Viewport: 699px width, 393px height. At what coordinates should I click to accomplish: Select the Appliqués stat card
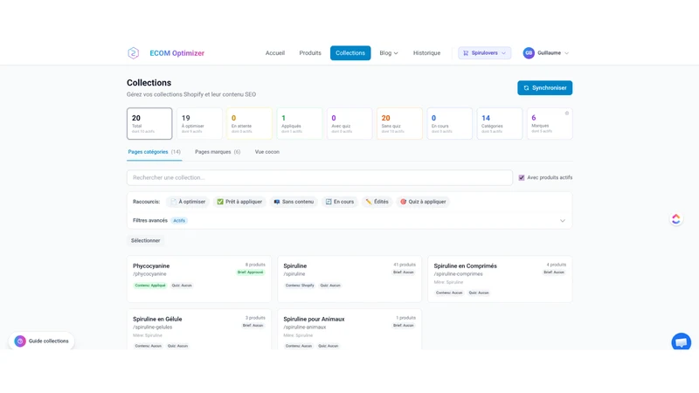[x=299, y=123]
